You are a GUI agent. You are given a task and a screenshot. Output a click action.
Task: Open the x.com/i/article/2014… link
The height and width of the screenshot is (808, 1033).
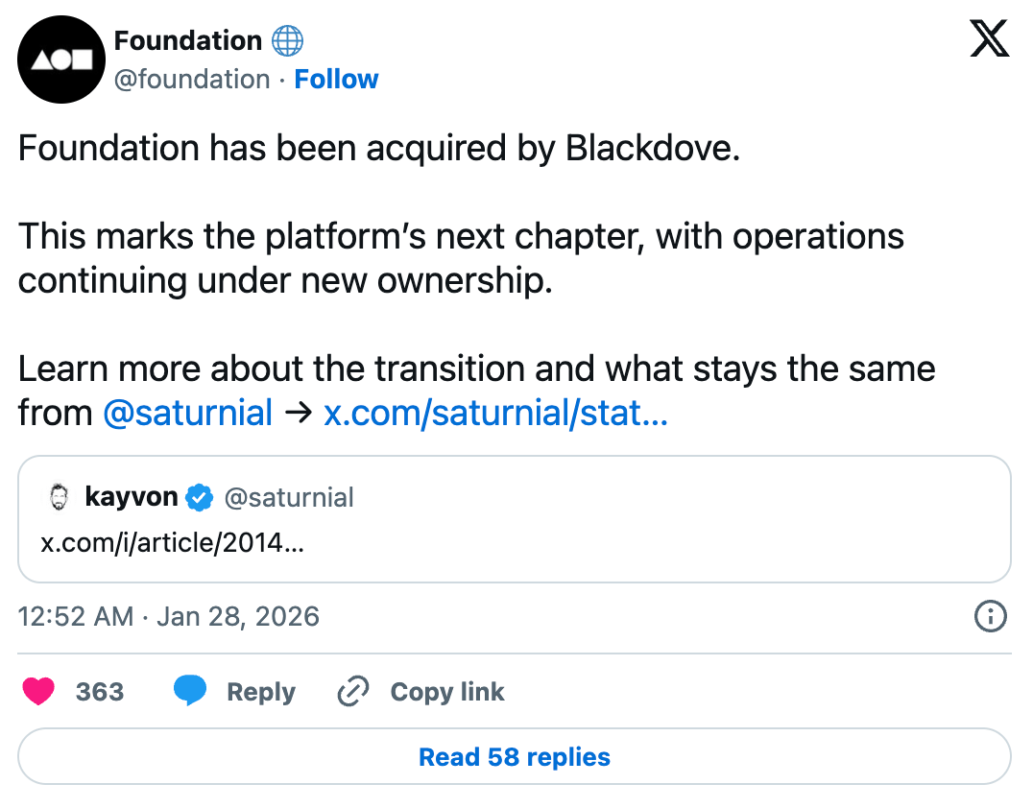pos(173,542)
